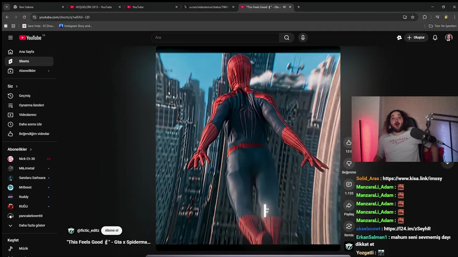Expand the Siz section chevron
The height and width of the screenshot is (257, 458).
16,86
